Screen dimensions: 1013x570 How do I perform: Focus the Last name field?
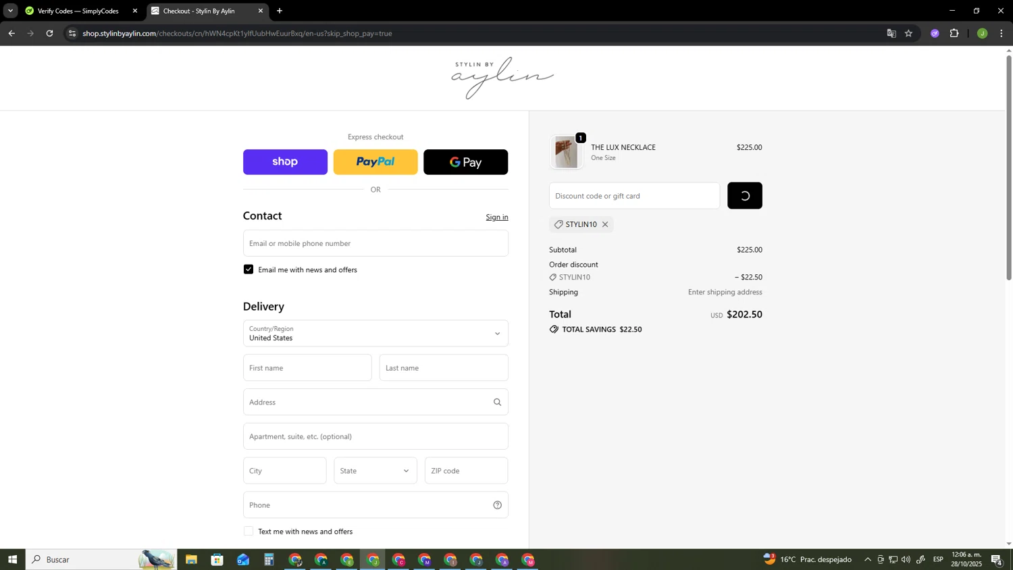pyautogui.click(x=444, y=368)
